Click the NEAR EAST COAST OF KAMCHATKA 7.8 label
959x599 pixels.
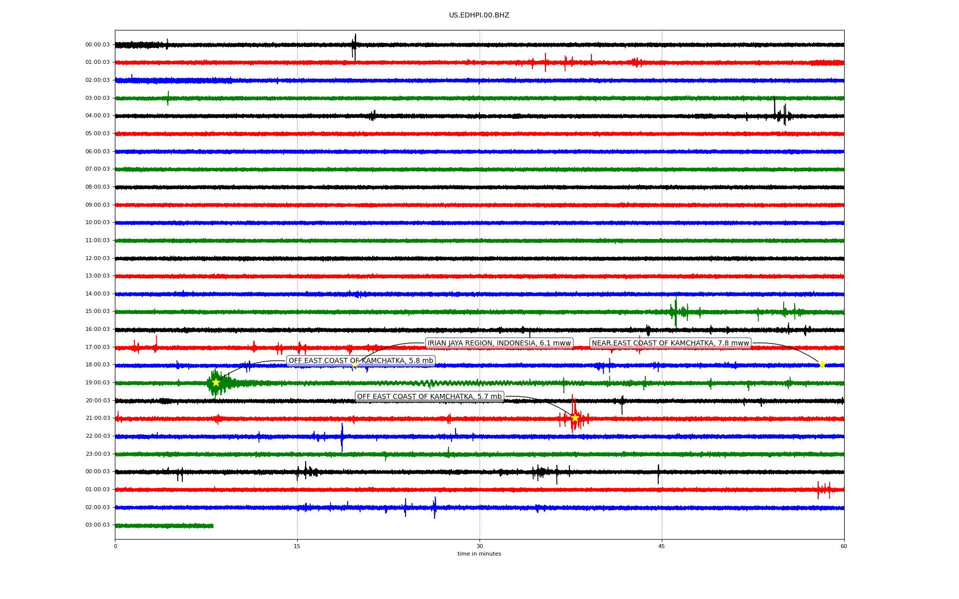[670, 343]
